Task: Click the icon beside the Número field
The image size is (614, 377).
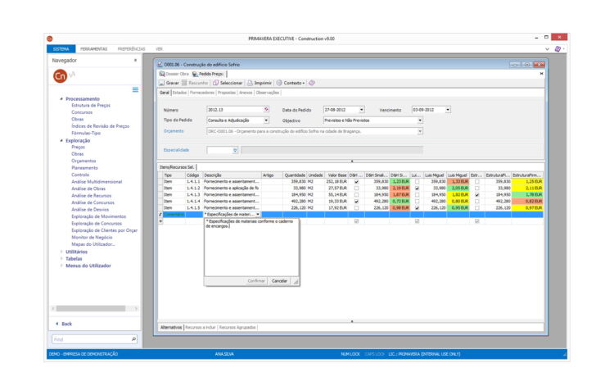Action: (x=266, y=109)
